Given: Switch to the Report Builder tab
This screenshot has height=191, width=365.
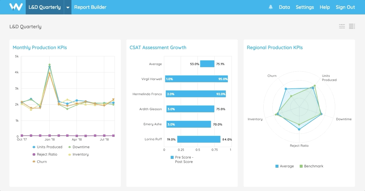Looking at the screenshot, I should point(90,7).
